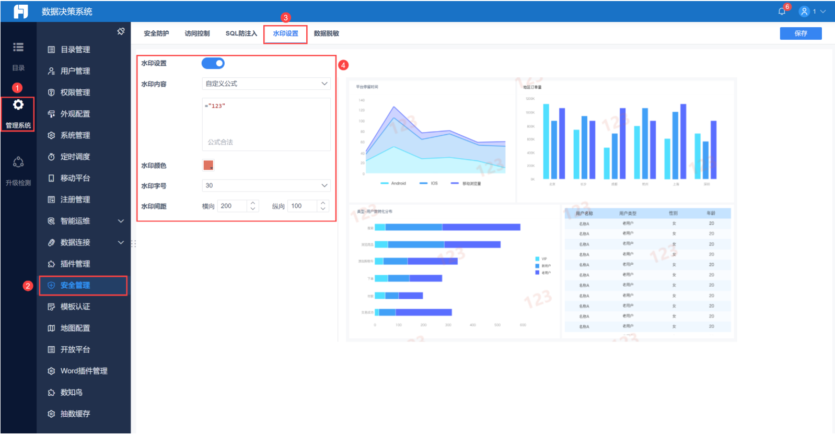
Task: Click the user account avatar icon
Action: 805,11
